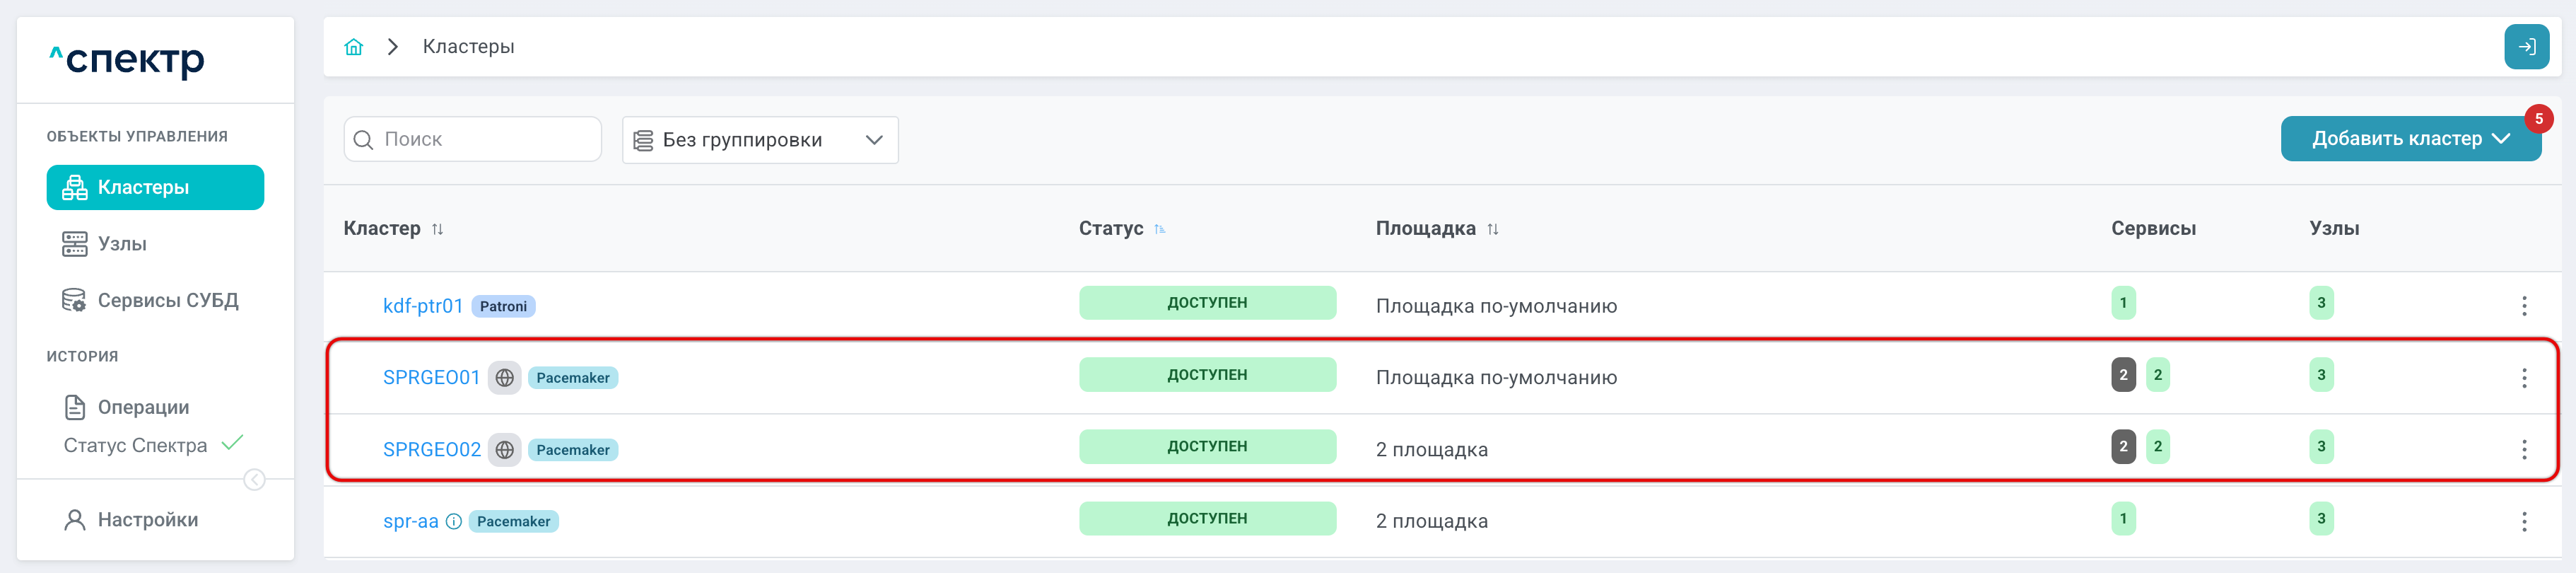
Task: Collapse the sidebar with the arrow icon
Action: [255, 480]
